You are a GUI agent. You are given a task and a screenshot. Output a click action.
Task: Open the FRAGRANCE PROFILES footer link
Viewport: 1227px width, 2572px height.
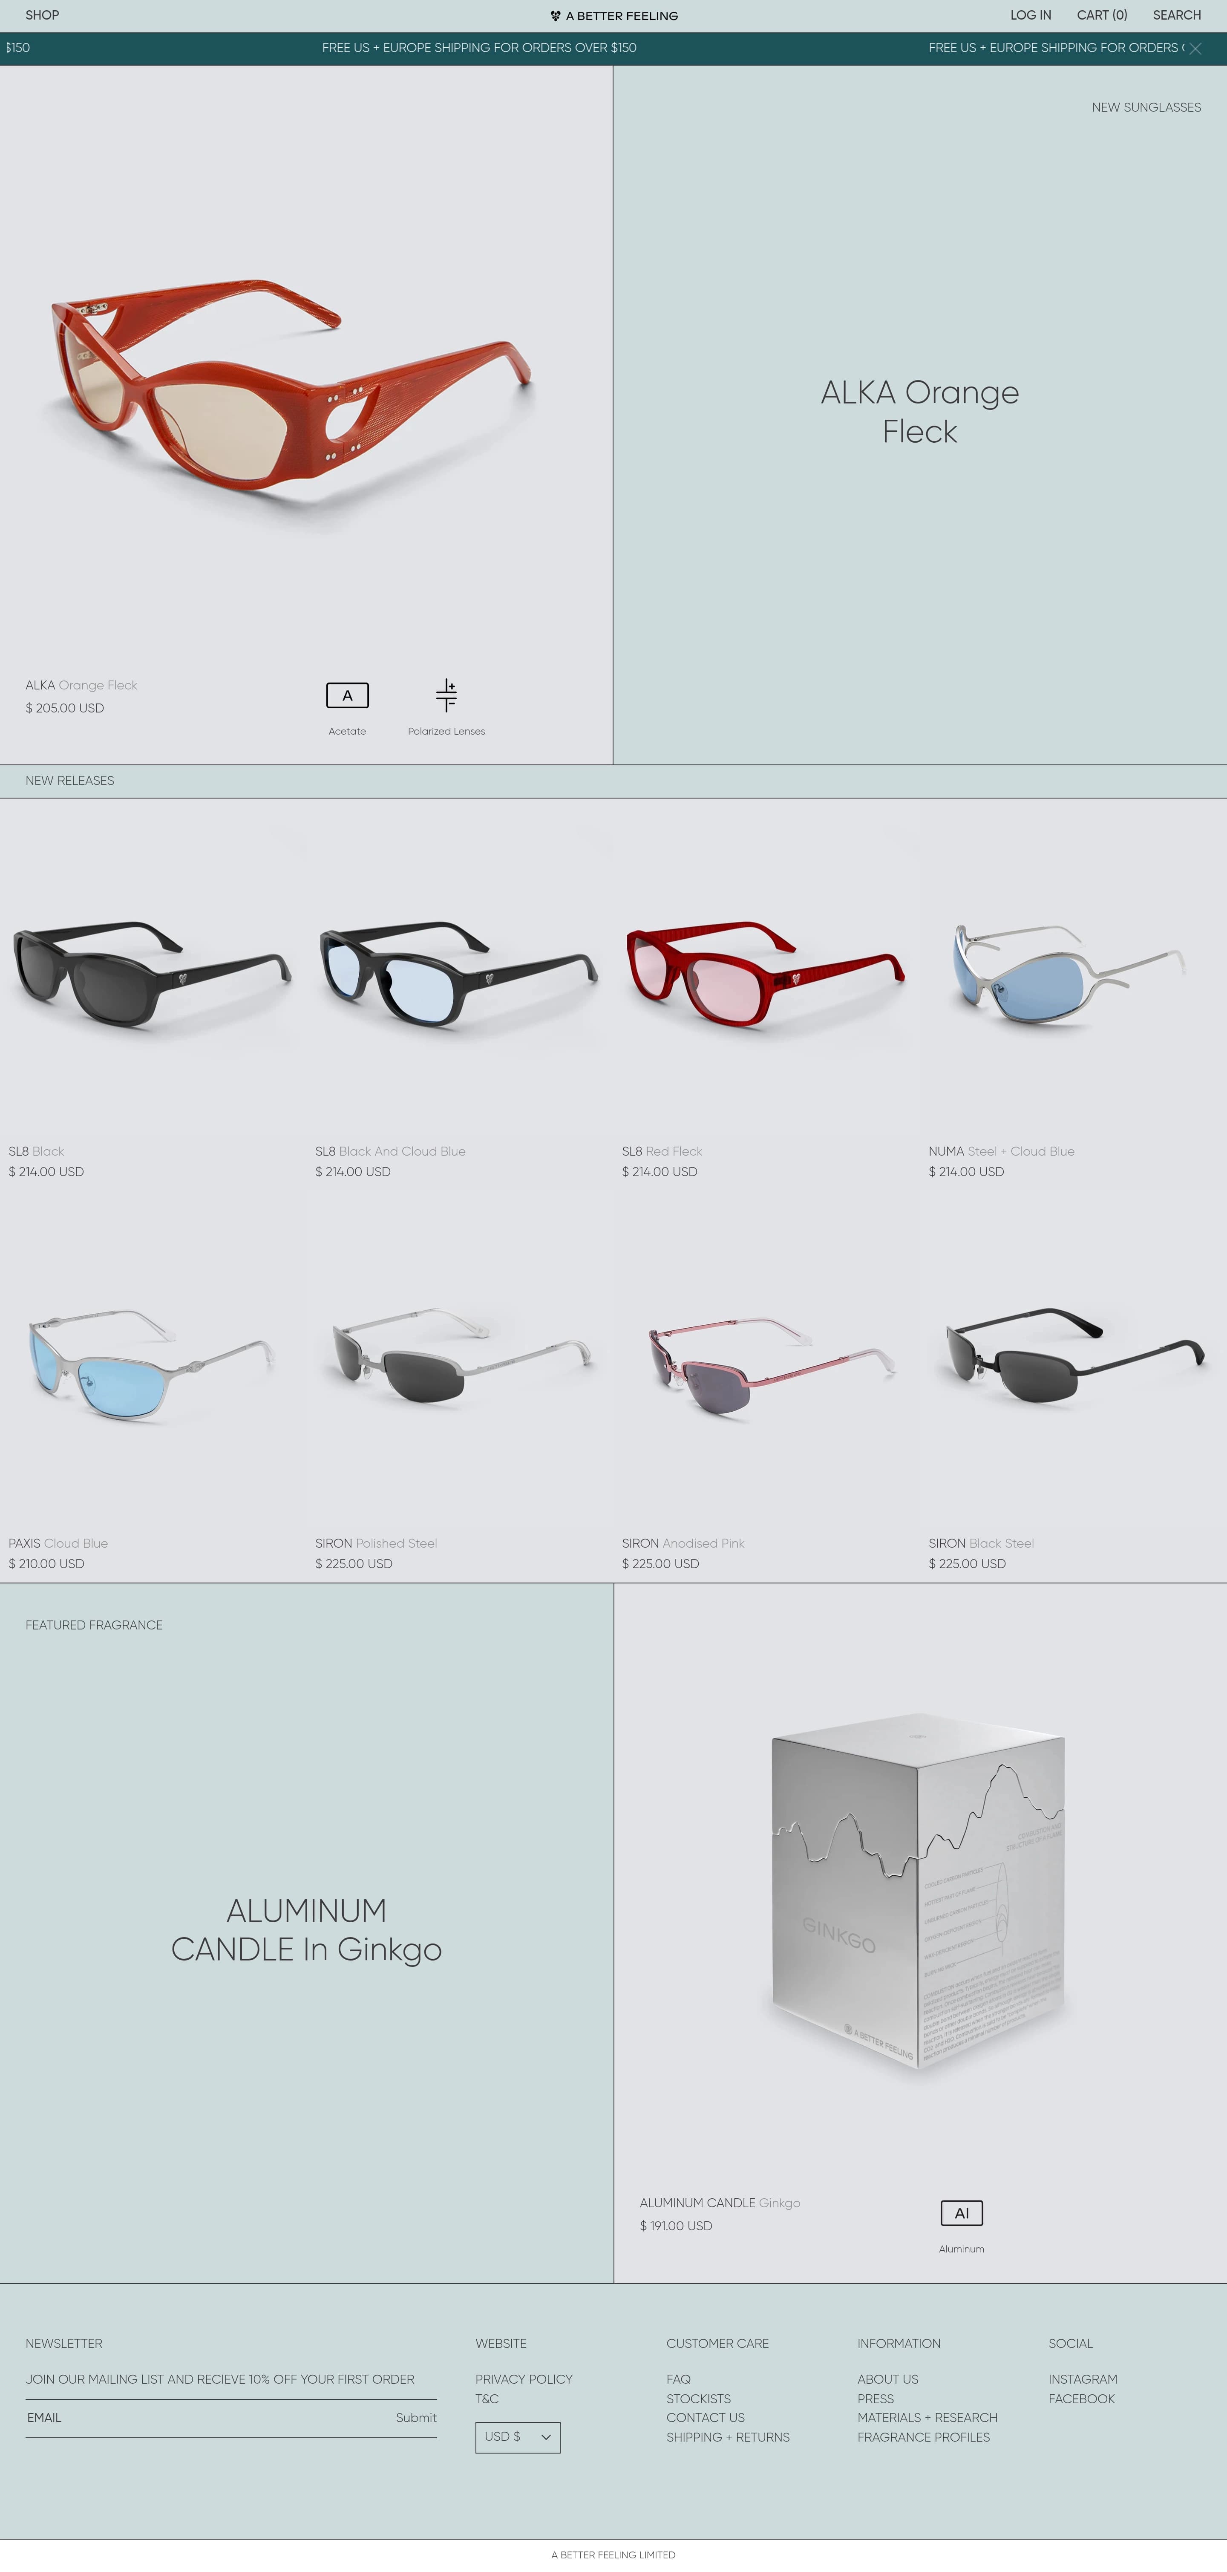924,2437
